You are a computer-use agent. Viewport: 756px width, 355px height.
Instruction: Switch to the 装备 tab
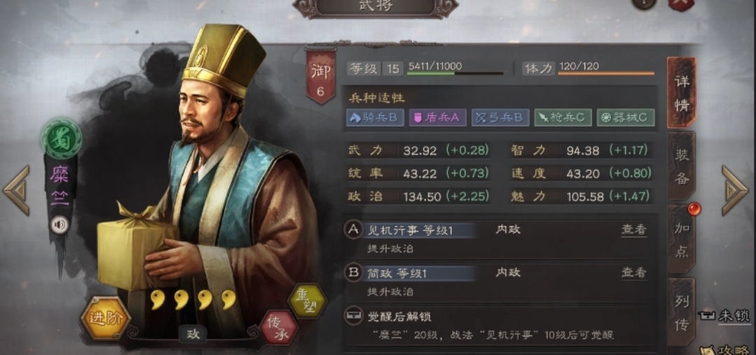pyautogui.click(x=681, y=166)
